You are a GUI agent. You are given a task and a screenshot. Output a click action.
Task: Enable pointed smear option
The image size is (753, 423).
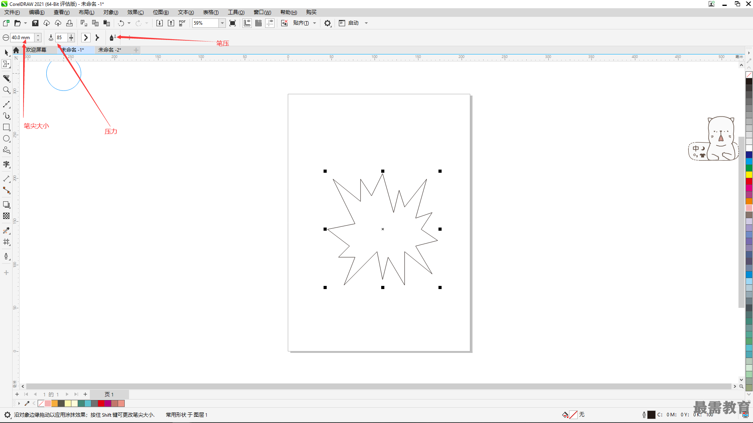[97, 38]
